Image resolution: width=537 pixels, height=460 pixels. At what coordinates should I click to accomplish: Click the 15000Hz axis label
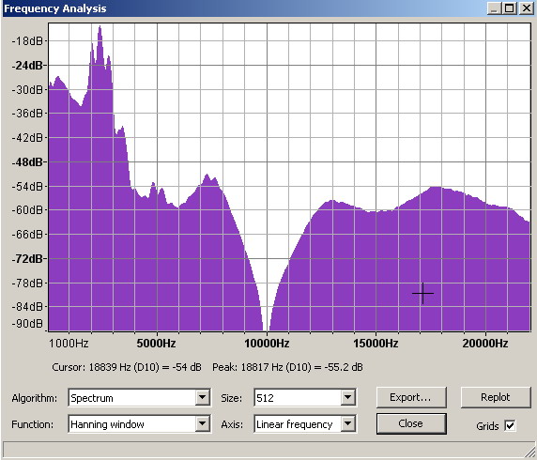point(376,344)
